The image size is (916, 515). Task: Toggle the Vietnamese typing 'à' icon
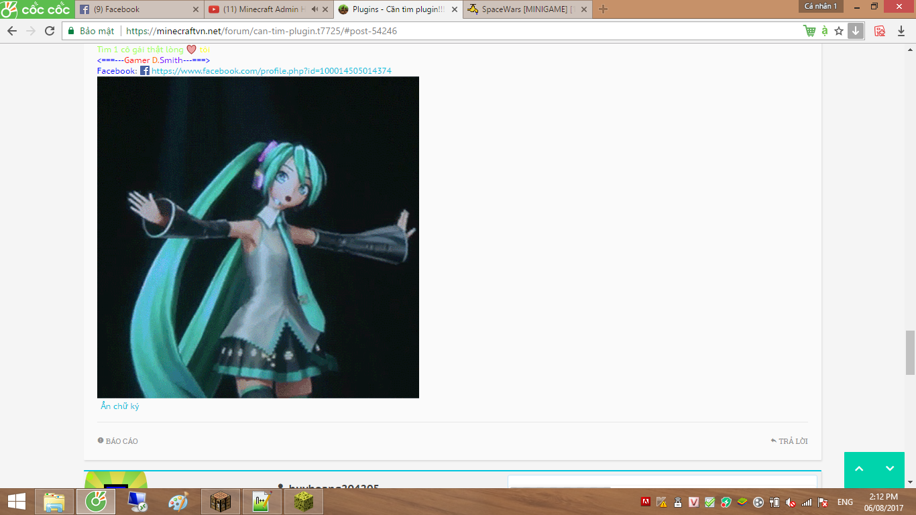pos(824,31)
